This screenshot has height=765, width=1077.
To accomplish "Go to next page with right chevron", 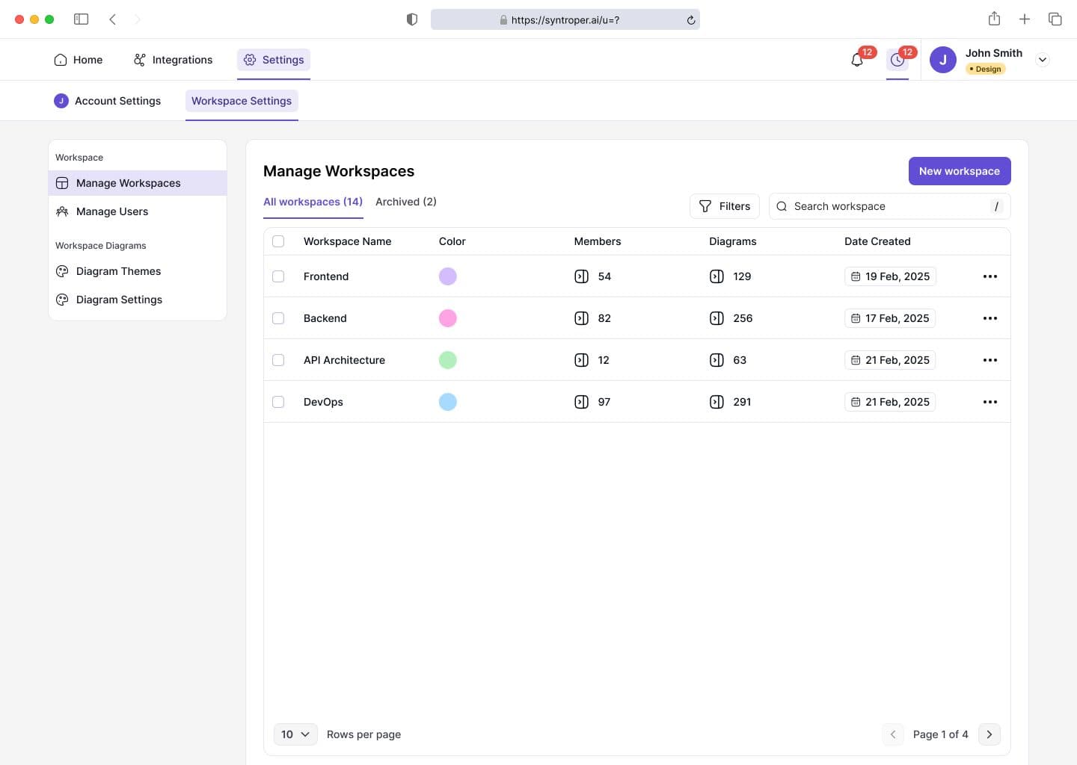I will [989, 734].
